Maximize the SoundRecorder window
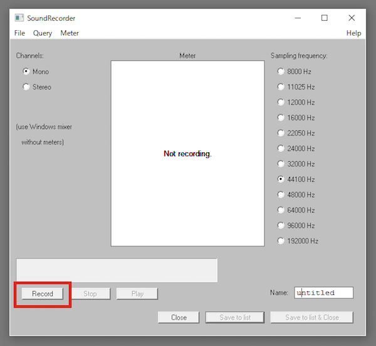The height and width of the screenshot is (346, 376). (324, 18)
